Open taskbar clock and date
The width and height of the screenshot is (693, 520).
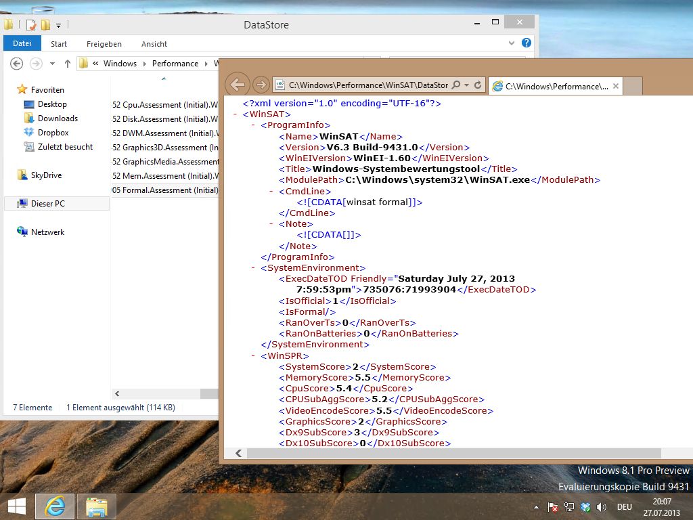tap(662, 507)
